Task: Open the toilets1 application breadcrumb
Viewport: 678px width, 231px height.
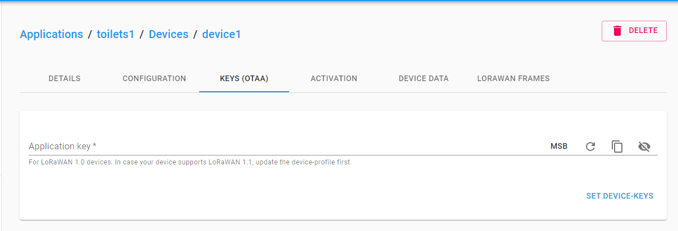Action: (x=116, y=34)
